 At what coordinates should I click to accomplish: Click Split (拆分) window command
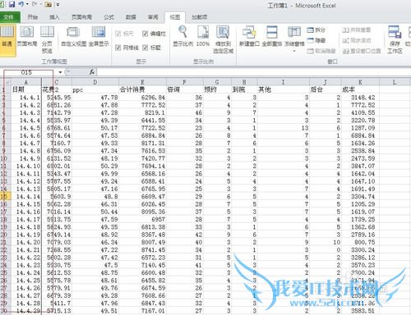click(316, 30)
